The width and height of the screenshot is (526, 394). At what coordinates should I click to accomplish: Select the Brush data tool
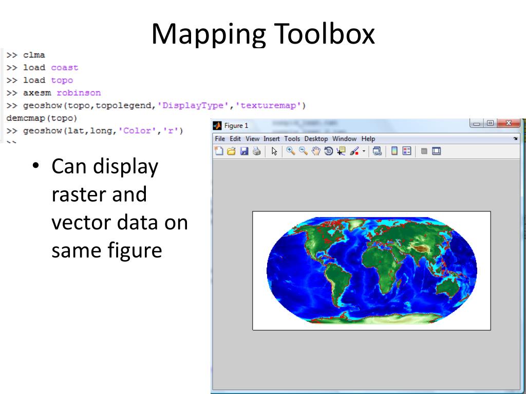coord(354,151)
